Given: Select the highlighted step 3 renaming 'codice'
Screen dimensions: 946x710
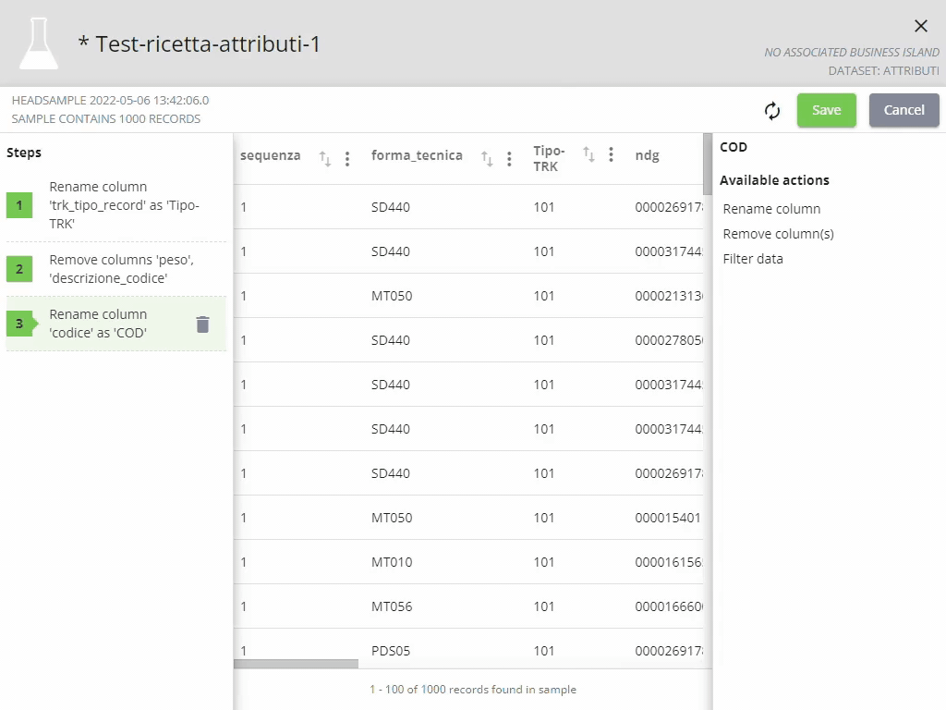Looking at the screenshot, I should (111, 324).
